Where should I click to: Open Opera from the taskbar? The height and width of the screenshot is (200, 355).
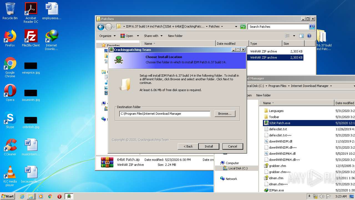point(59,196)
